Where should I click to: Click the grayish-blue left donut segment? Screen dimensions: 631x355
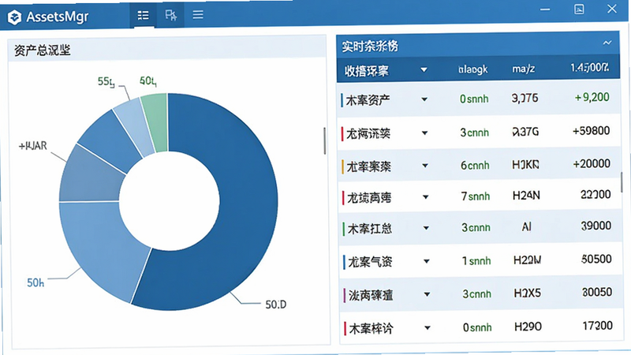coord(91,177)
